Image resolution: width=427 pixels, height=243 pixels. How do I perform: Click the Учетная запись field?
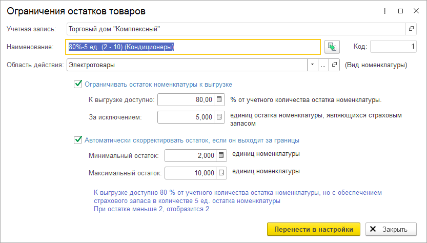(236, 29)
